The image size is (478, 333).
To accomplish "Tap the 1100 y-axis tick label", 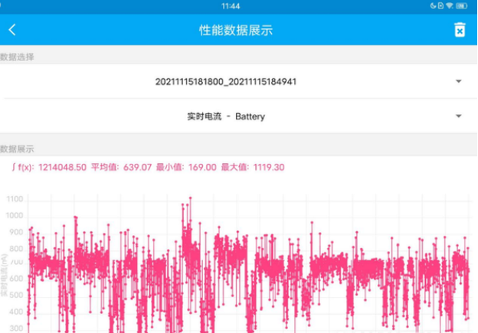I will (x=15, y=199).
